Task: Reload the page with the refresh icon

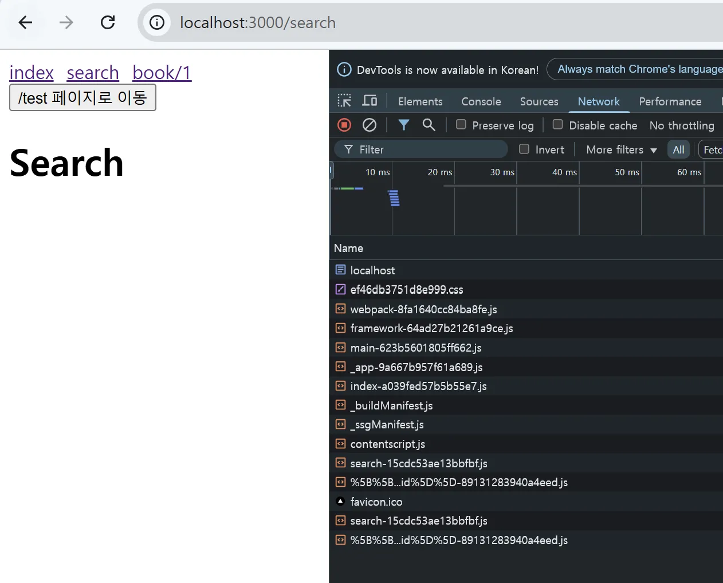Action: (108, 22)
